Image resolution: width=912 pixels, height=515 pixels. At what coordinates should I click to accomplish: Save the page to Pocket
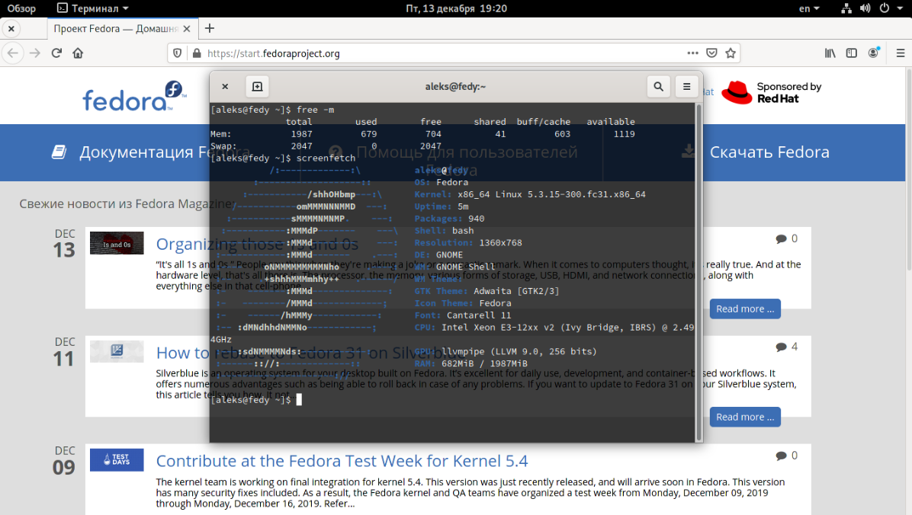(711, 53)
